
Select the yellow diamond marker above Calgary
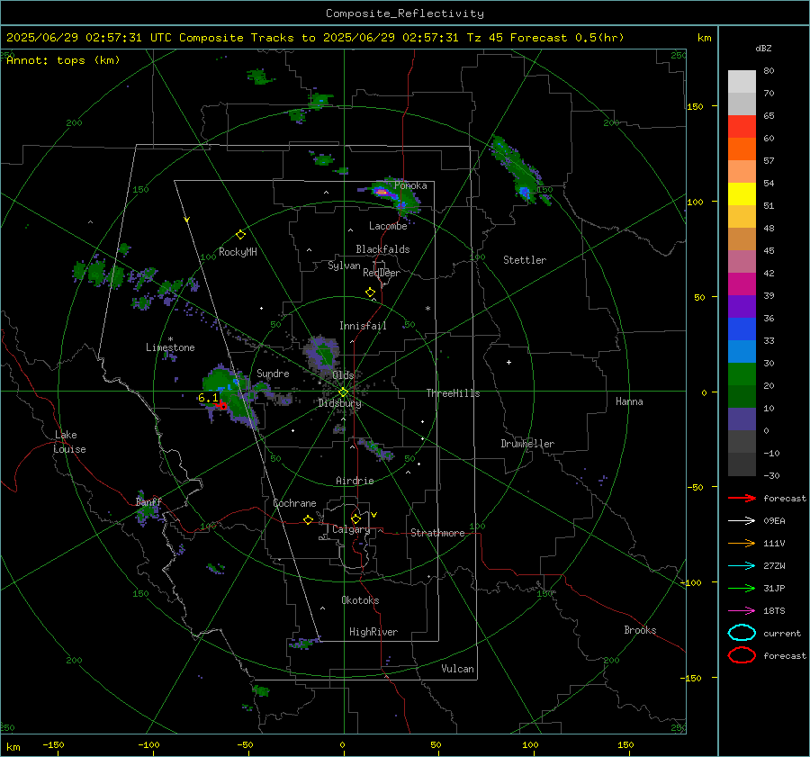click(x=355, y=518)
